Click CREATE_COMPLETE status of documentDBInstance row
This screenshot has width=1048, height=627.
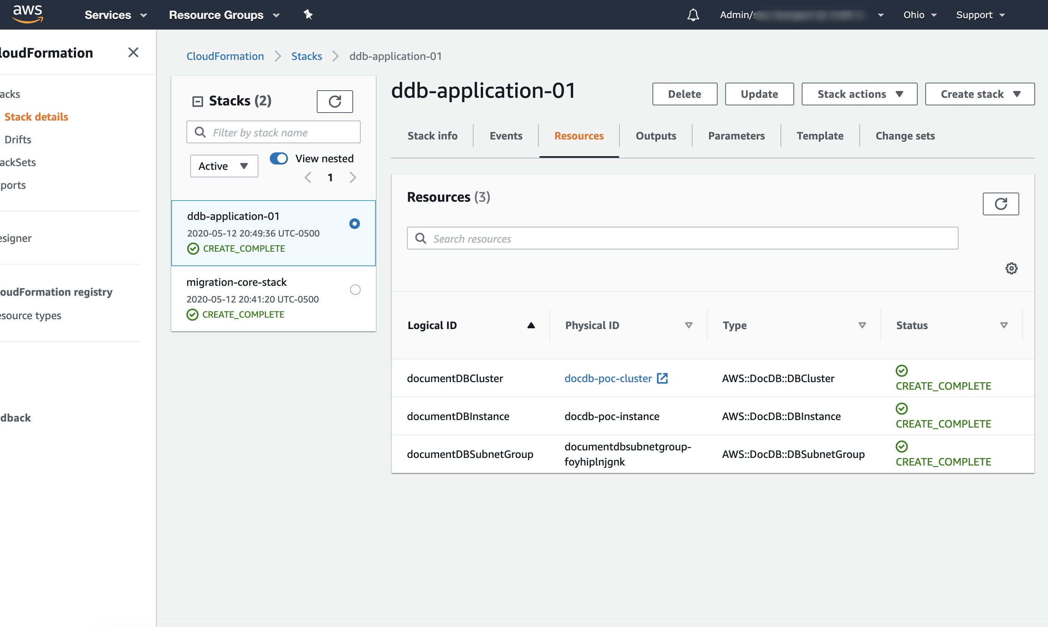pos(943,424)
